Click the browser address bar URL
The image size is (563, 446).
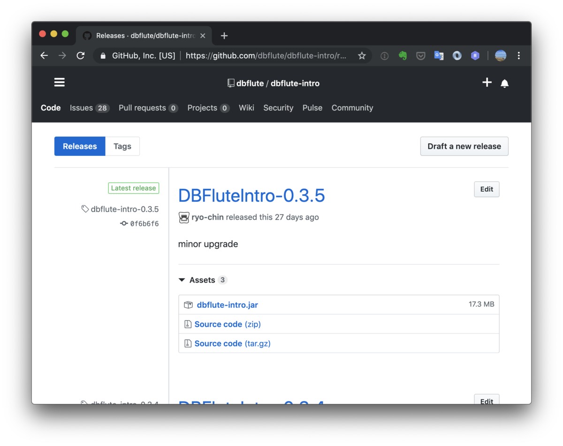pos(266,55)
